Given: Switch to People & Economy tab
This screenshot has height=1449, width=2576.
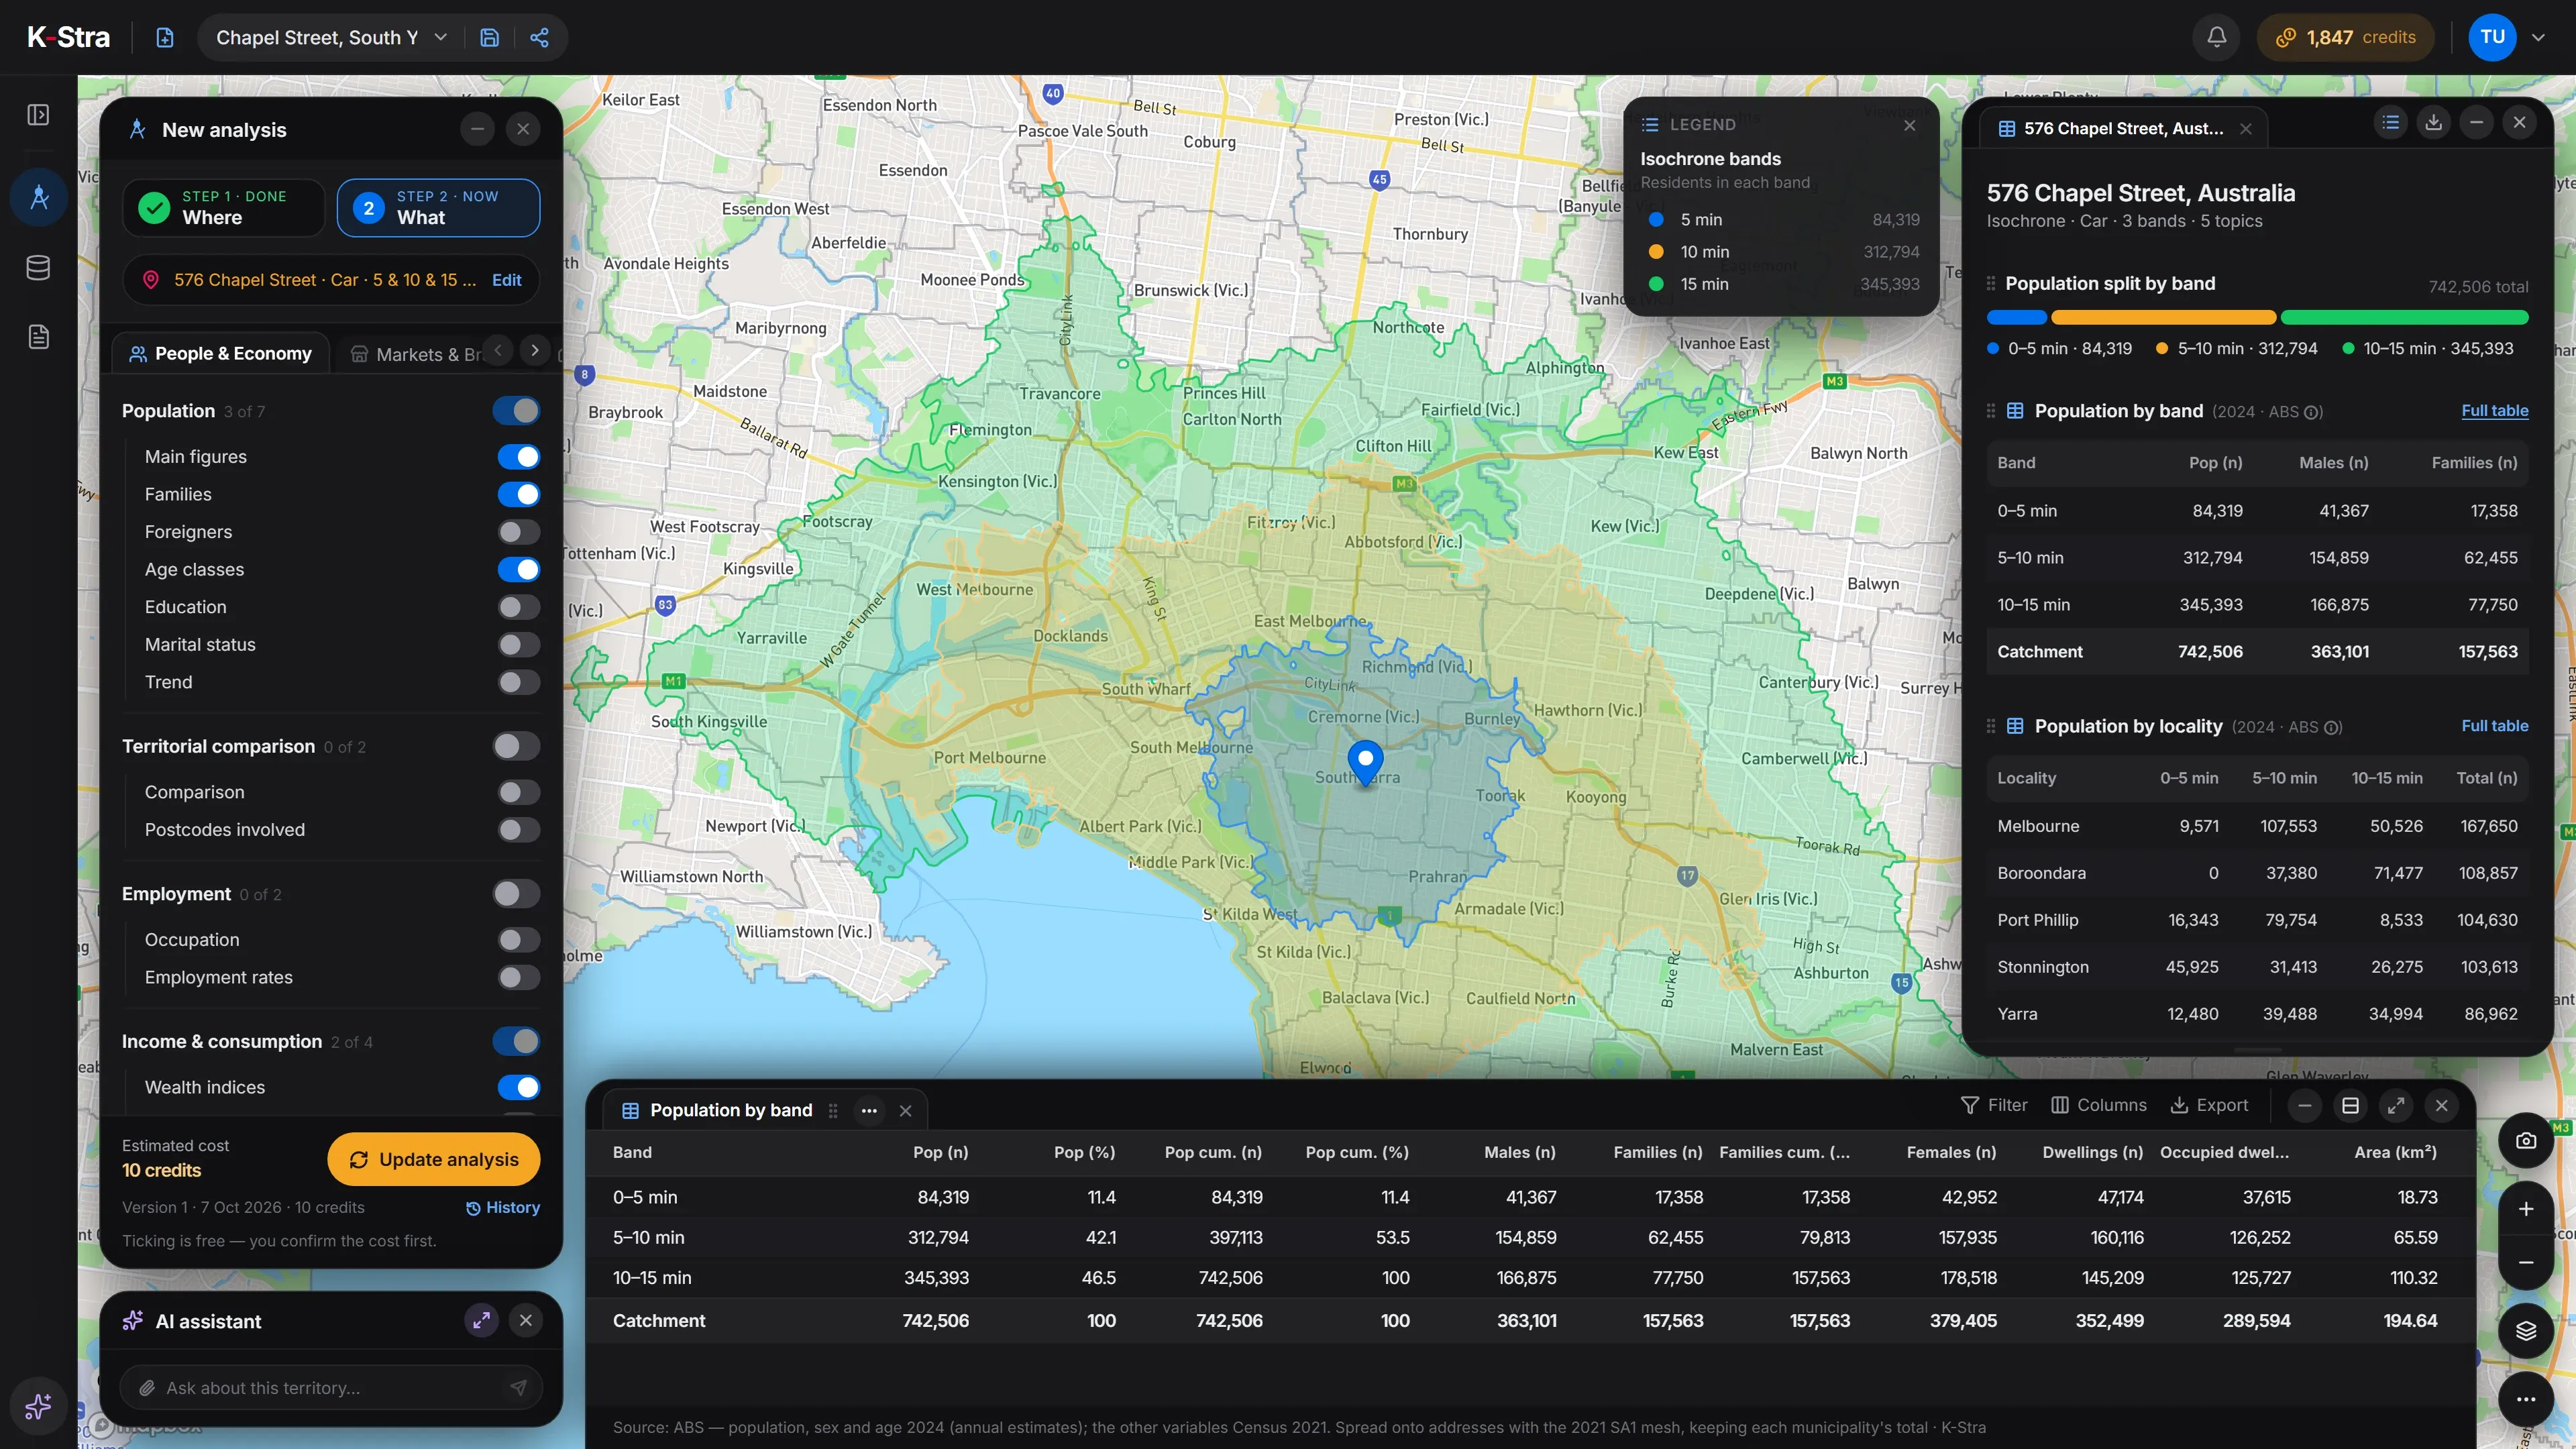Looking at the screenshot, I should 221,354.
